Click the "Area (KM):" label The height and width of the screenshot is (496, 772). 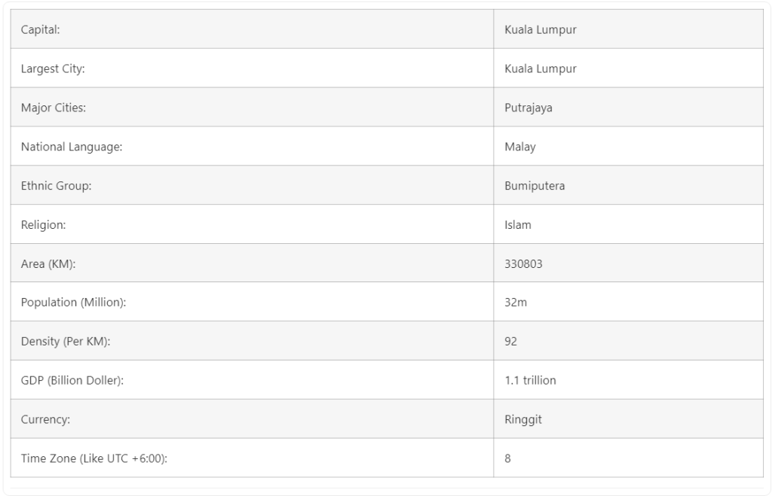click(x=48, y=263)
